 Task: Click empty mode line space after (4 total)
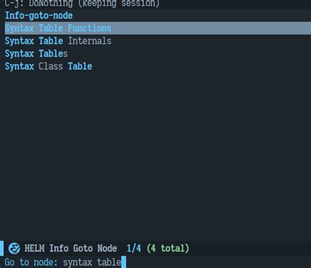click(249, 248)
